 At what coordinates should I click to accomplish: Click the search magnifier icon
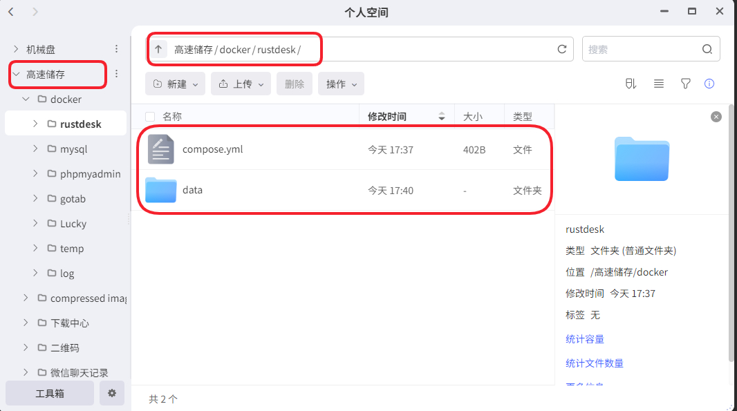707,49
